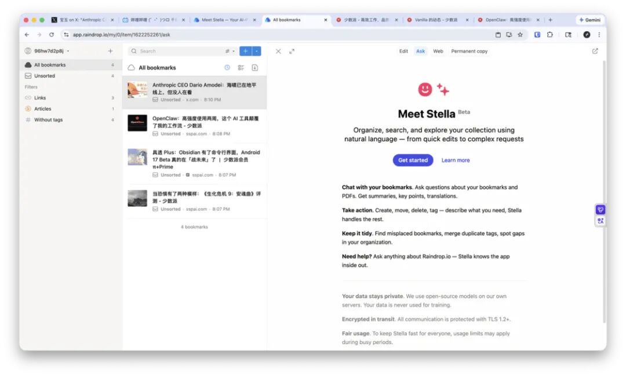Click the blue add bookmark plus button
Image resolution: width=626 pixels, height=376 pixels.
coord(245,51)
